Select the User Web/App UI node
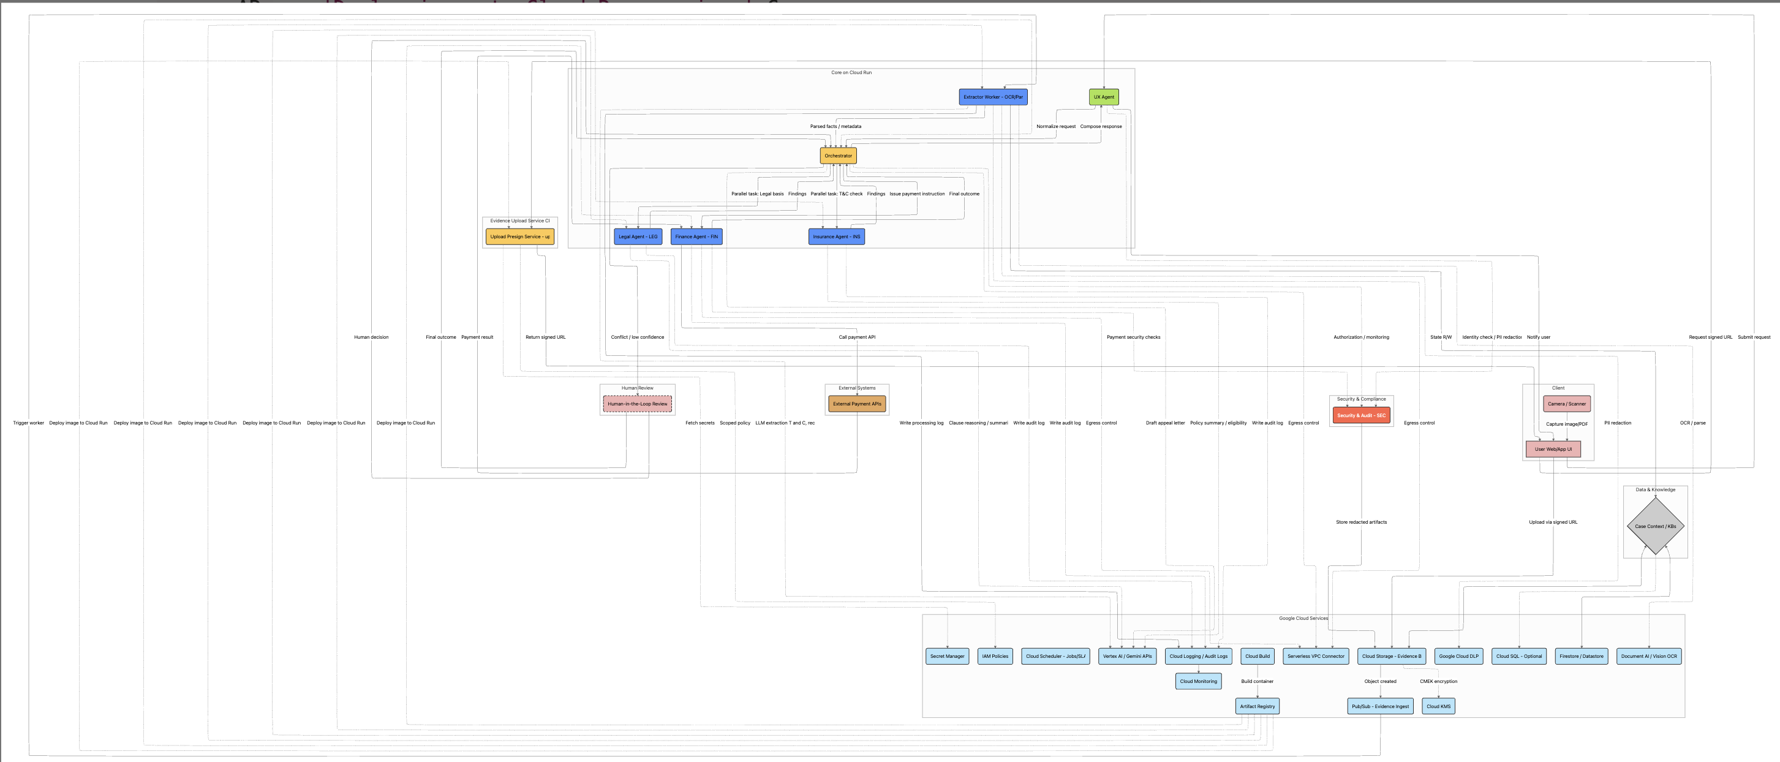The height and width of the screenshot is (762, 1780). click(x=1553, y=449)
